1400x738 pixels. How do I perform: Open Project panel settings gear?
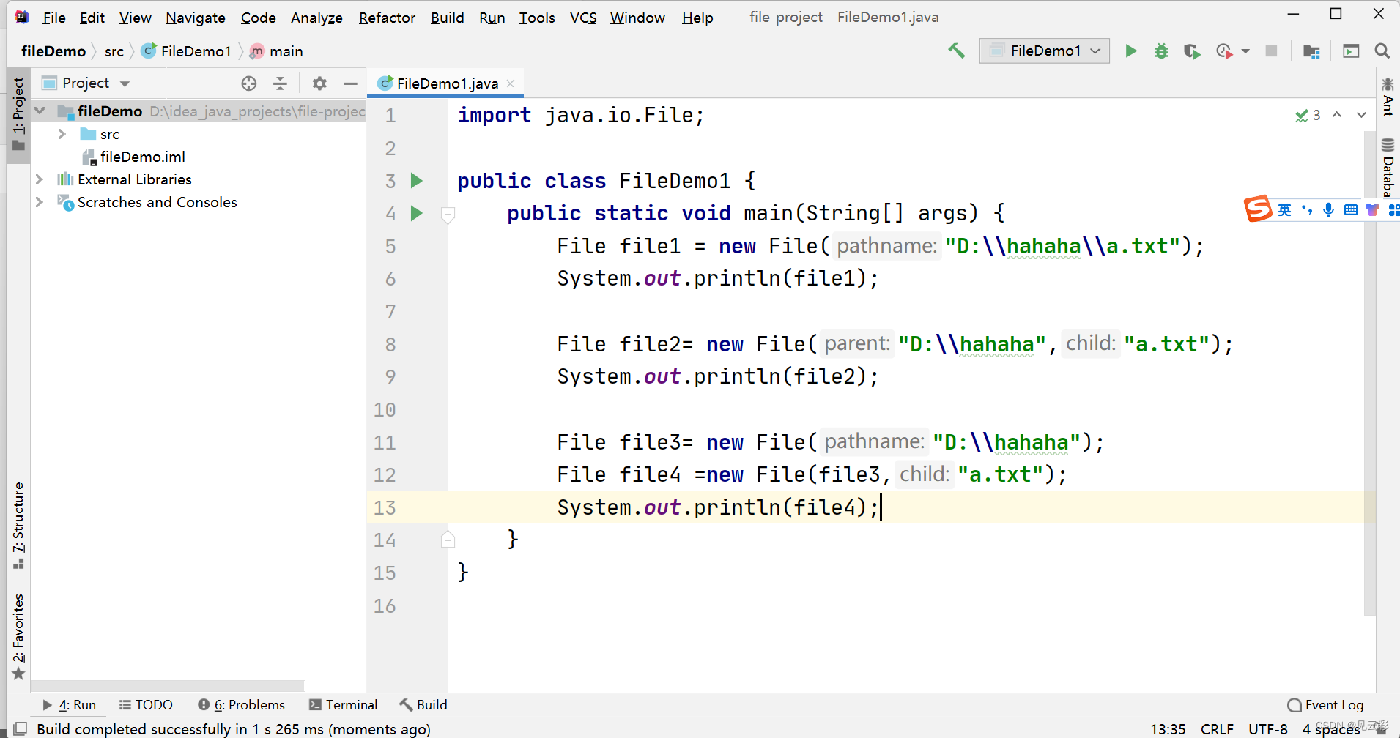pos(319,83)
